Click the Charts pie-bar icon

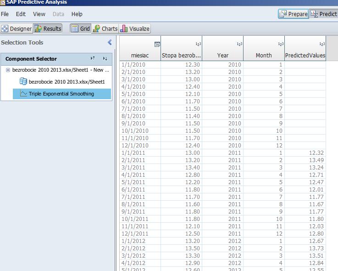(x=96, y=28)
